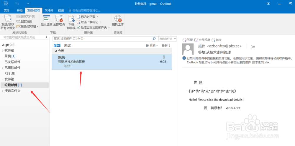Open the RSS 源 folder
295x146 pixels.
(x=10, y=73)
